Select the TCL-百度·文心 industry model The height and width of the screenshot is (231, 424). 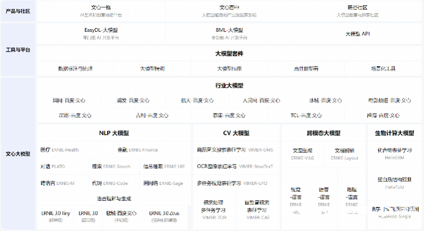(306, 115)
